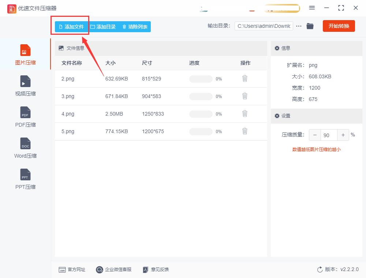Click the 信息 panel gear icon
This screenshot has height=278, width=366.
pyautogui.click(x=277, y=48)
